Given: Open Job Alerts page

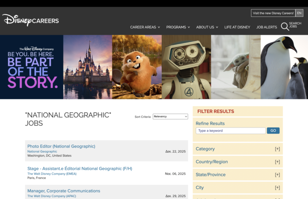Looking at the screenshot, I should [267, 27].
